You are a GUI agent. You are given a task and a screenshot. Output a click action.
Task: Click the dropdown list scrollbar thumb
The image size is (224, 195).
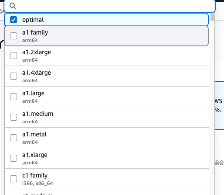tap(212, 17)
